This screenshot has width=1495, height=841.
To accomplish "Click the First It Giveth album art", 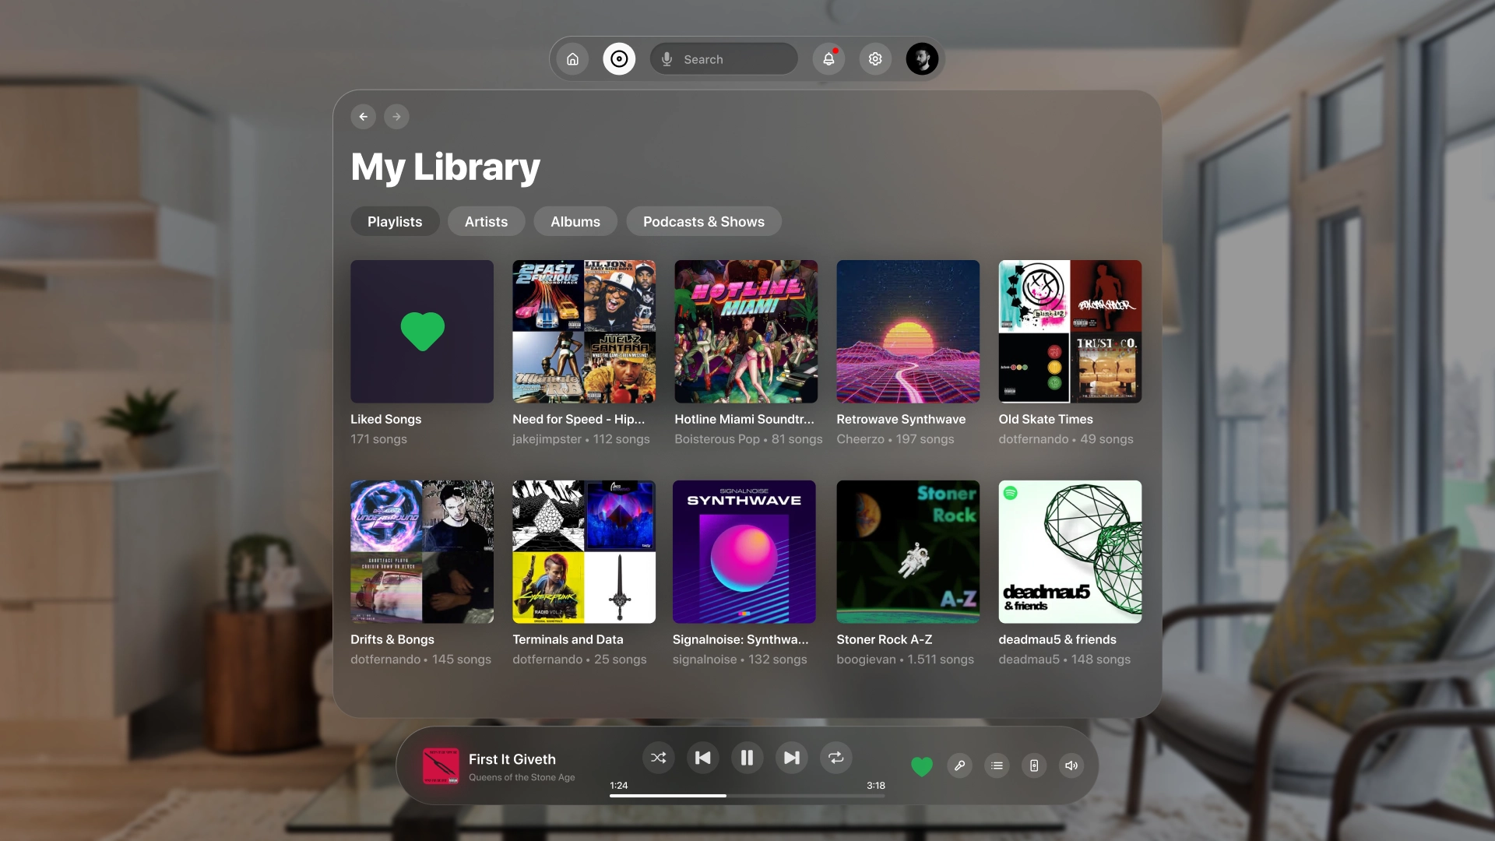I will coord(441,765).
